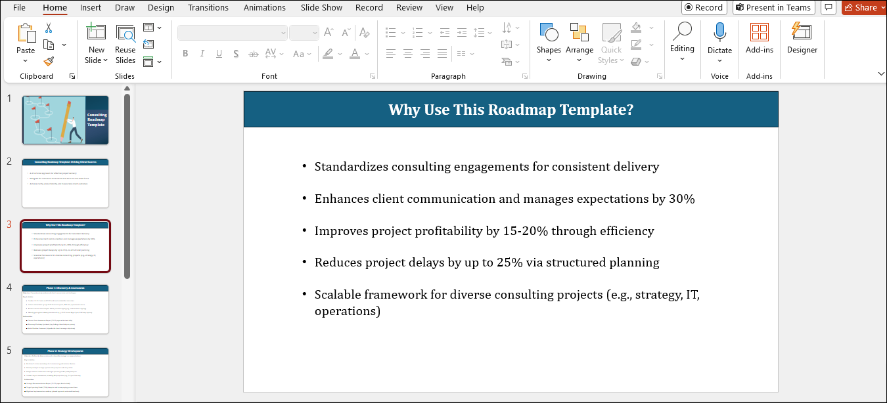Increase list indent level
The height and width of the screenshot is (403, 887).
(x=463, y=32)
